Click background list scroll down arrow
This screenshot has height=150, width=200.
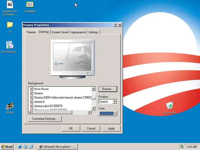(x=93, y=108)
